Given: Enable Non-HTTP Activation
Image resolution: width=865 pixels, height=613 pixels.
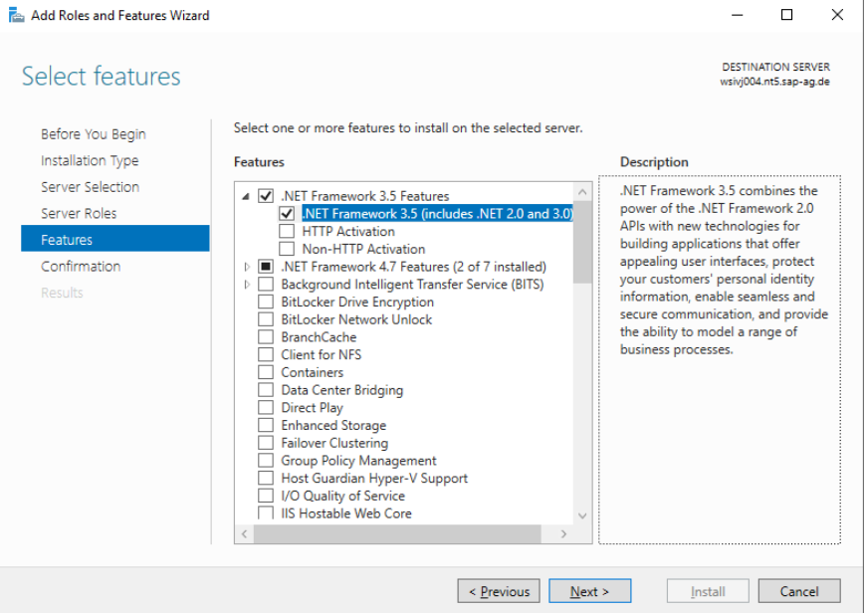Looking at the screenshot, I should [x=286, y=248].
